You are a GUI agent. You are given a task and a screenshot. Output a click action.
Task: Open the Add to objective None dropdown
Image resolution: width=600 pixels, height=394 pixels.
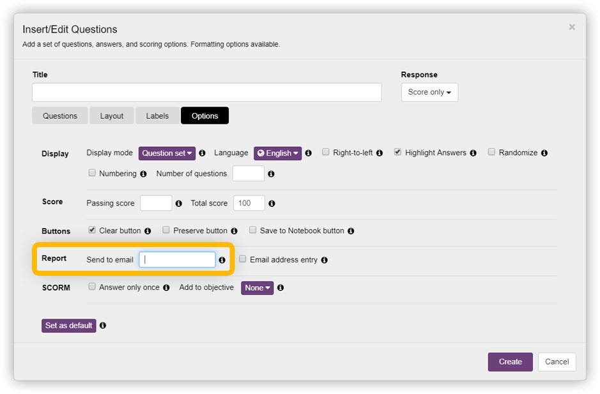(257, 288)
